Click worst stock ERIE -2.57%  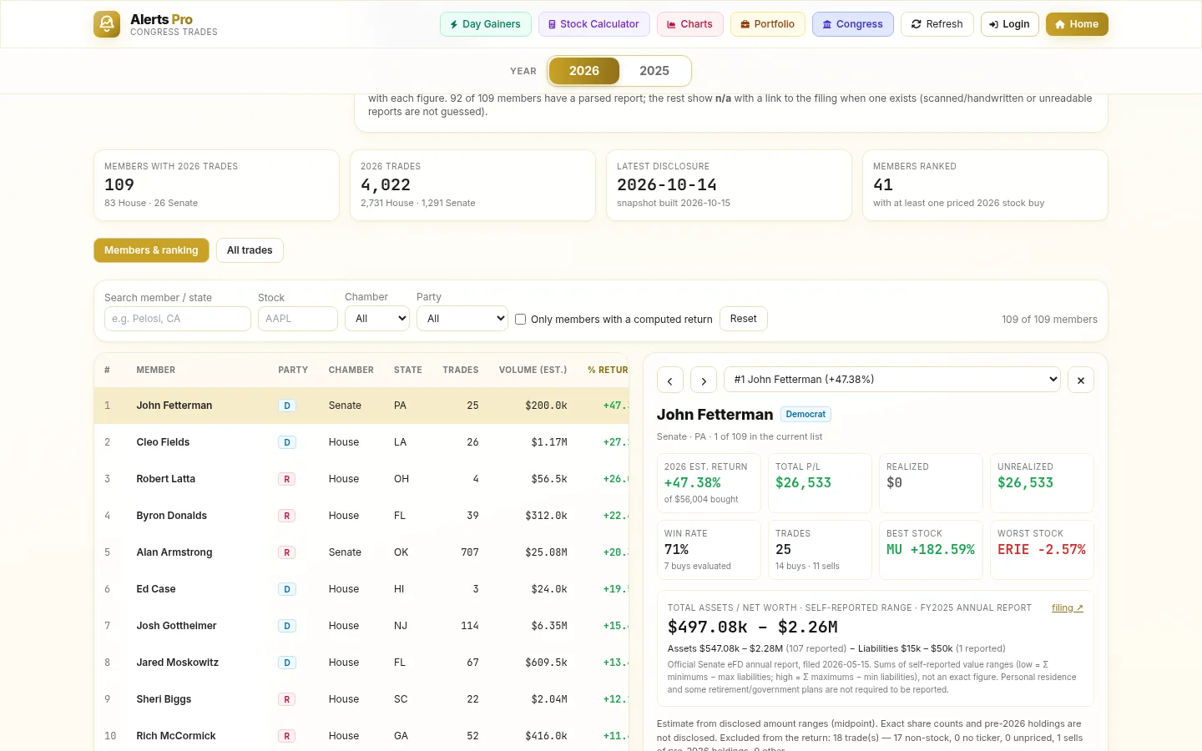tap(1041, 550)
